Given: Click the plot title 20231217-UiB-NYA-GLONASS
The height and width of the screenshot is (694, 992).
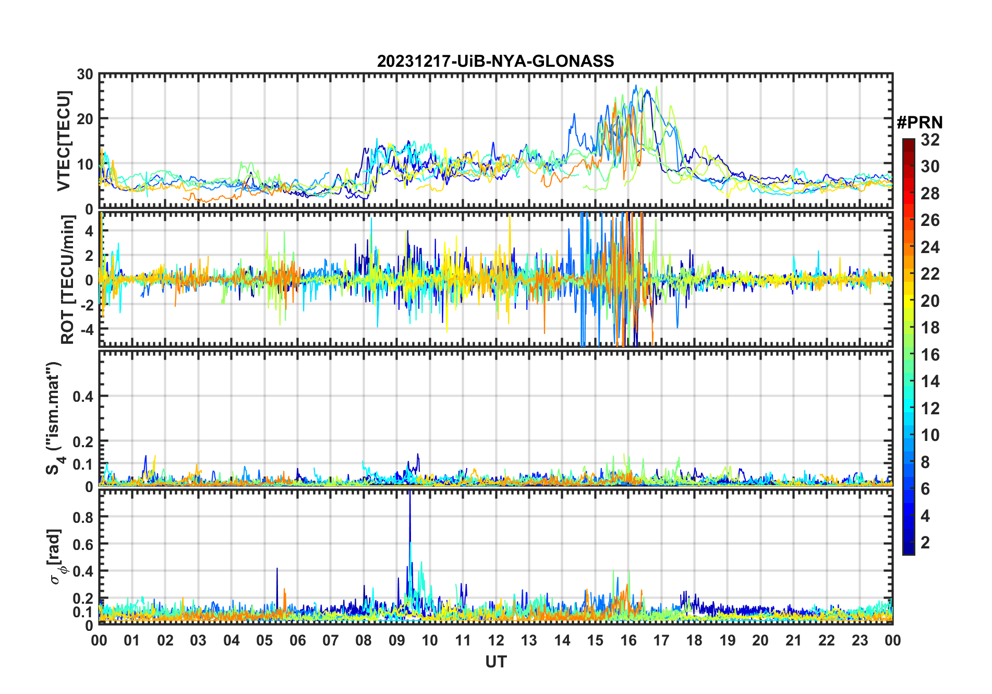Looking at the screenshot, I should (495, 61).
